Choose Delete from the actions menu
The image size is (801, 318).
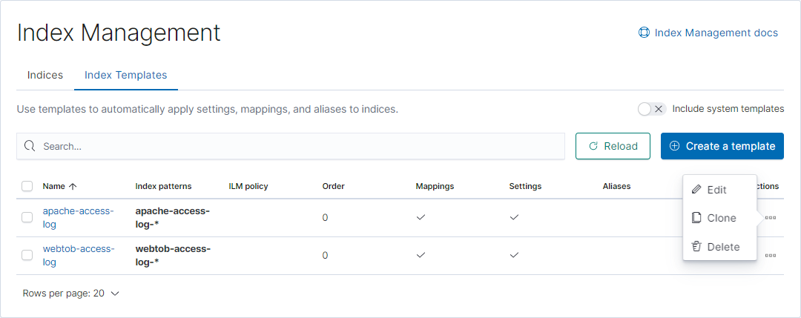tap(722, 247)
